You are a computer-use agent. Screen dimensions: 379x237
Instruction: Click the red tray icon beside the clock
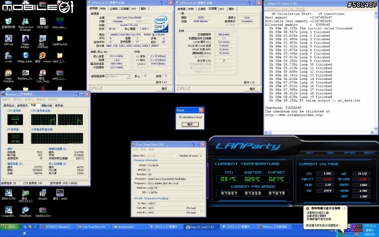[x=356, y=234]
